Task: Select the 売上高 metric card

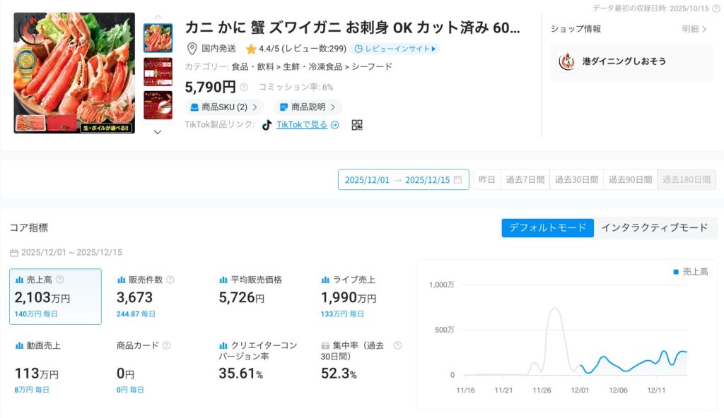Action: (x=55, y=297)
